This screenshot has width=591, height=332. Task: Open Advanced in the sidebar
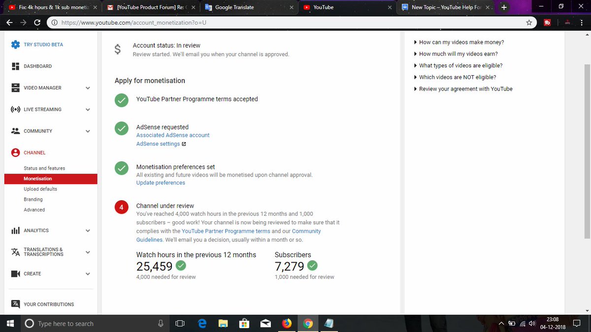(x=34, y=210)
